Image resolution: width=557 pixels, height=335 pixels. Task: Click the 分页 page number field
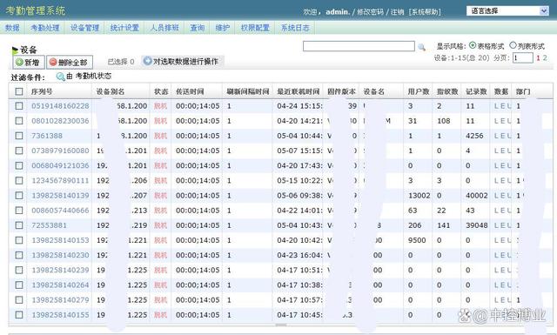[x=523, y=58]
